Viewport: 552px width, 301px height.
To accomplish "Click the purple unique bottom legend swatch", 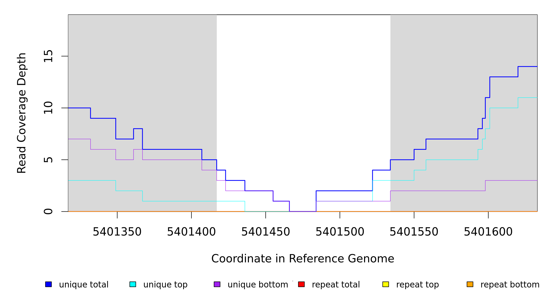I will 217,284.
